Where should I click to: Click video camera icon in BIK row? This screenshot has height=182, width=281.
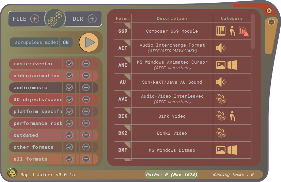[221, 116]
